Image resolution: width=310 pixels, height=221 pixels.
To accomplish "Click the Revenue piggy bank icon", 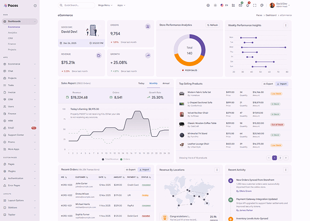I will (99, 55).
